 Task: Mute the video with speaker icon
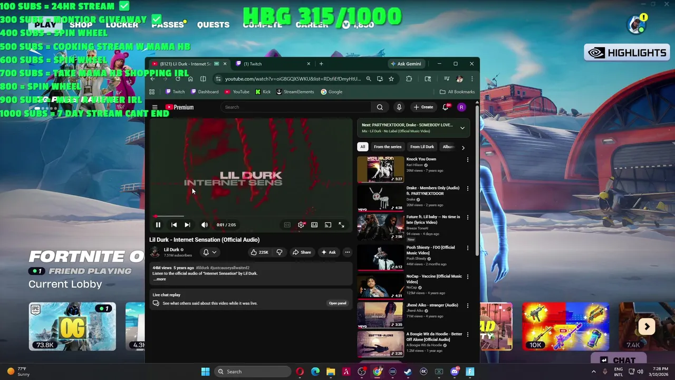(x=205, y=225)
